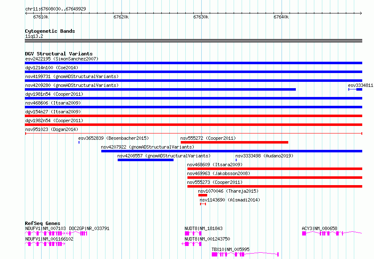Screen dimensions: 374x259
Task: Click chr11:67608030..67649929 coordinates text
Action: pos(55,9)
